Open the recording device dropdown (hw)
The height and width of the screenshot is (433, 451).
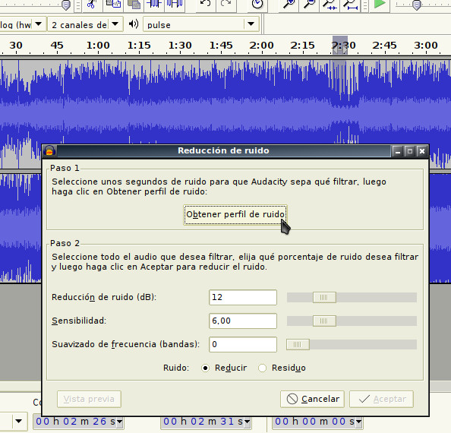pos(38,24)
